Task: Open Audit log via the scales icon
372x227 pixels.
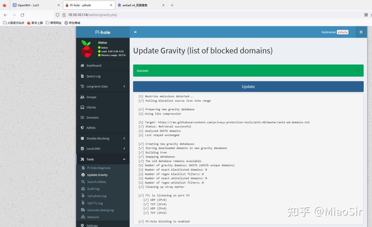Action: click(84, 189)
